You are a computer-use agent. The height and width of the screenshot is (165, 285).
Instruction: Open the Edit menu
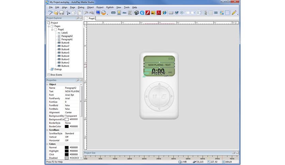tap(57, 7)
